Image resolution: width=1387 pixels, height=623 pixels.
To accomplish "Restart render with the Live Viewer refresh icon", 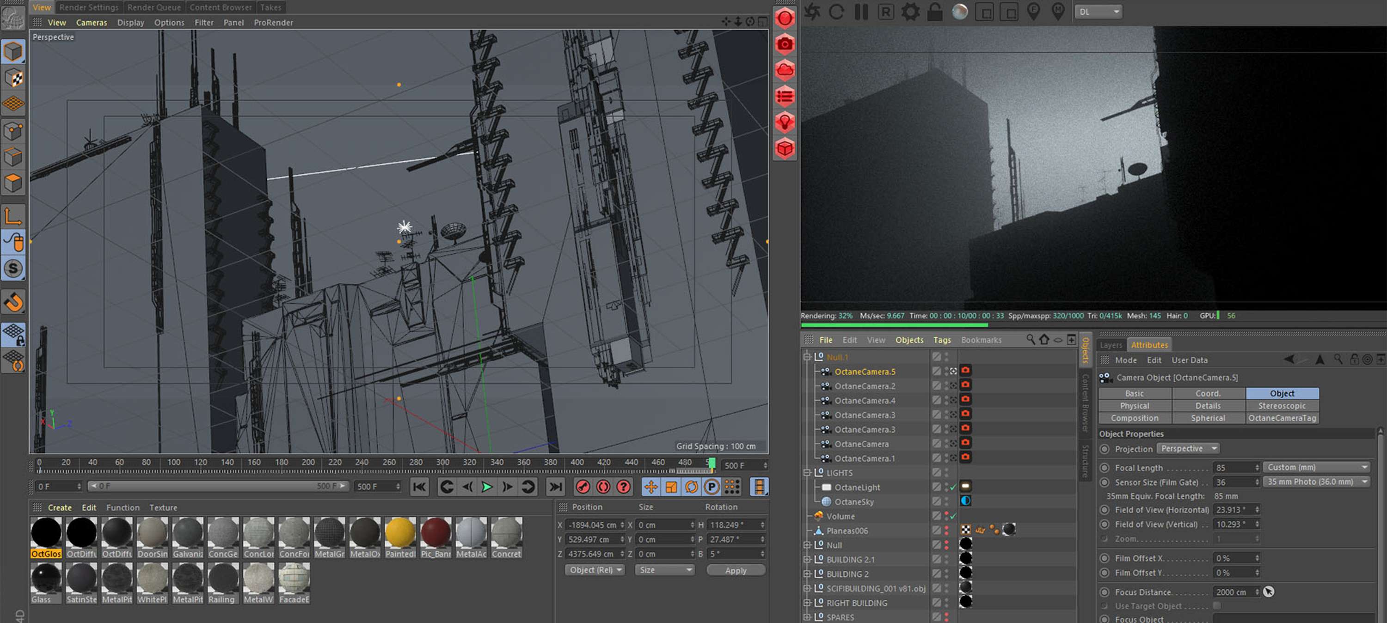I will (x=836, y=12).
